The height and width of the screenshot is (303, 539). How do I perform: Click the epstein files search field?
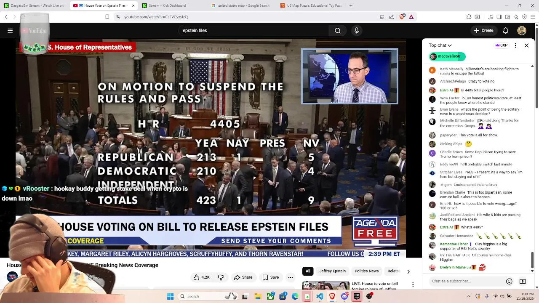pos(253,30)
